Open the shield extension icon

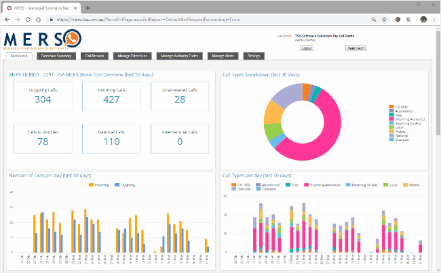[398, 20]
